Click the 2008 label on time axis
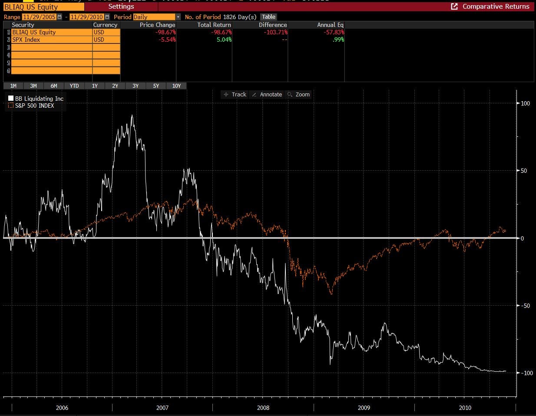This screenshot has width=536, height=416. (263, 408)
